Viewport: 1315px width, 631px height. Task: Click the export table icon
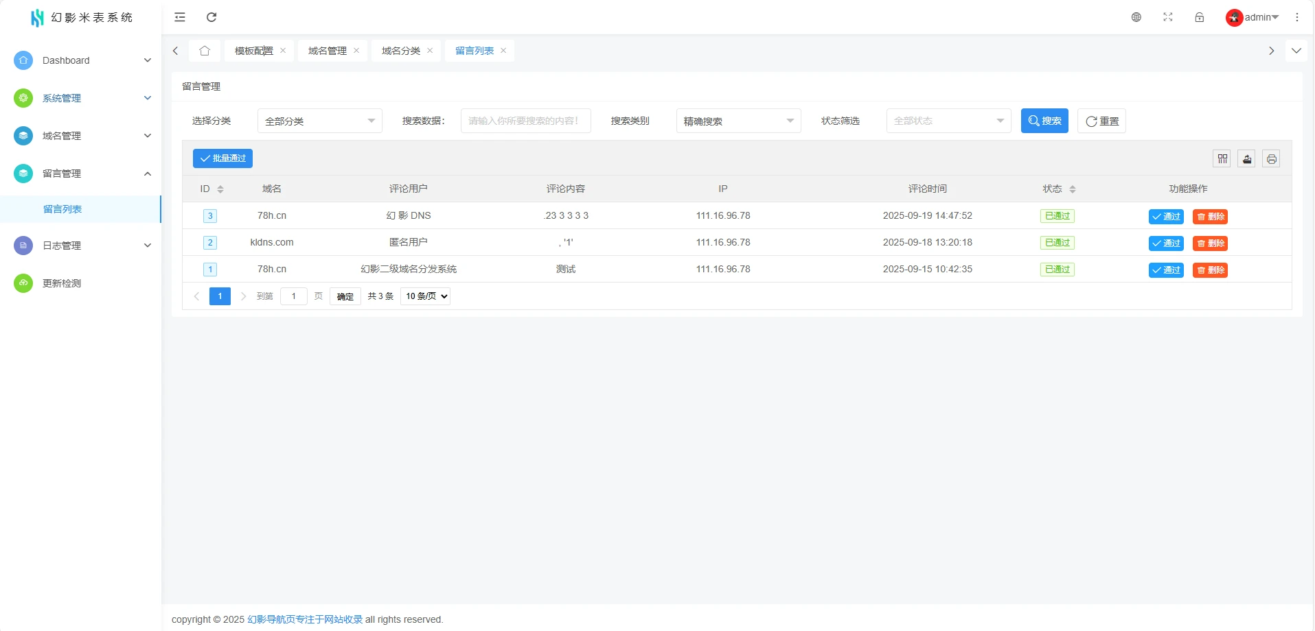click(1247, 159)
